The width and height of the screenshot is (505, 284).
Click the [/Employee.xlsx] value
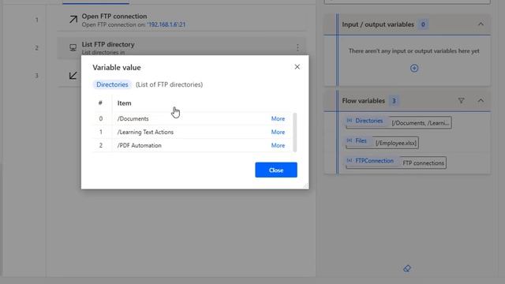tap(396, 143)
